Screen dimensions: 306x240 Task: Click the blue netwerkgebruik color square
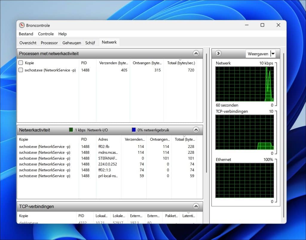[x=134, y=130]
